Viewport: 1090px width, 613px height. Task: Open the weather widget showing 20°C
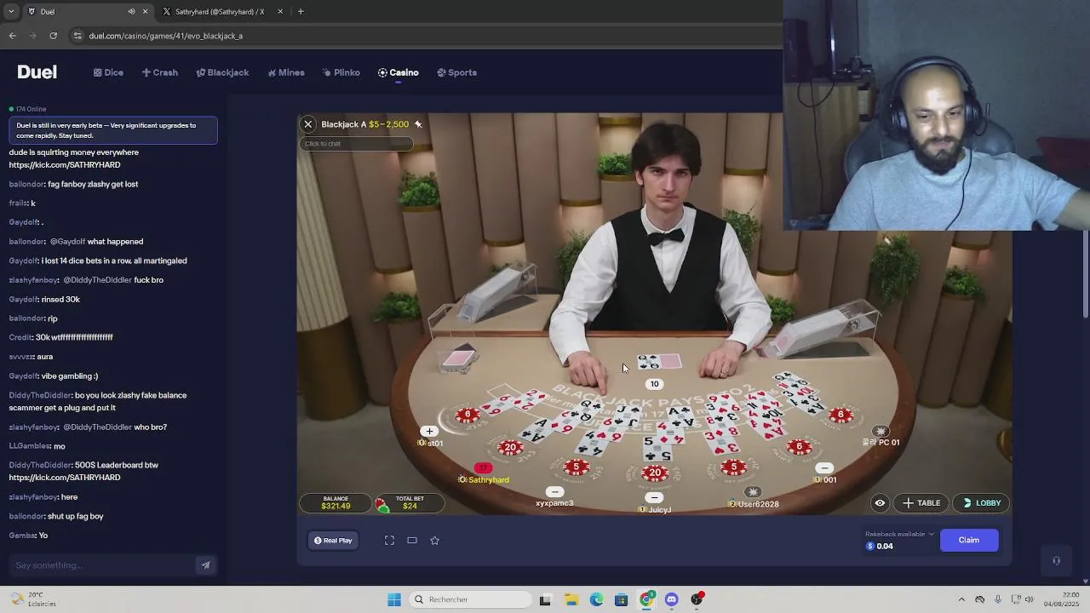(35, 599)
